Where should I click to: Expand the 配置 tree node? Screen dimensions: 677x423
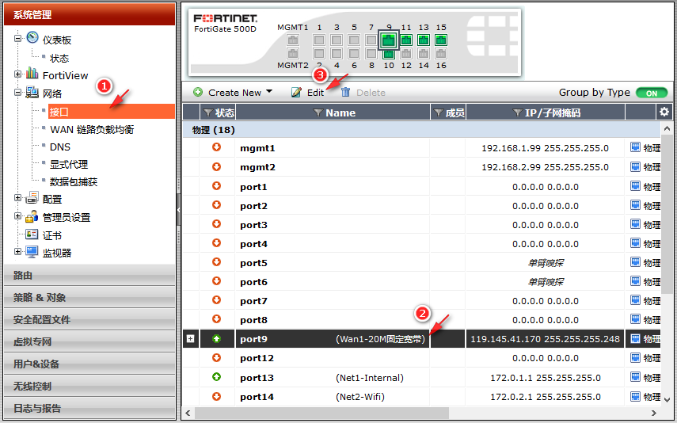click(x=17, y=198)
